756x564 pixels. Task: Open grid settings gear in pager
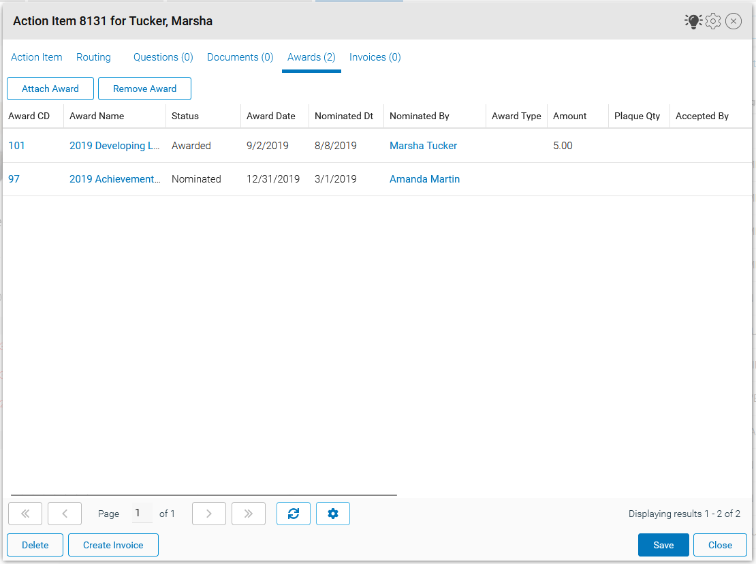click(332, 514)
